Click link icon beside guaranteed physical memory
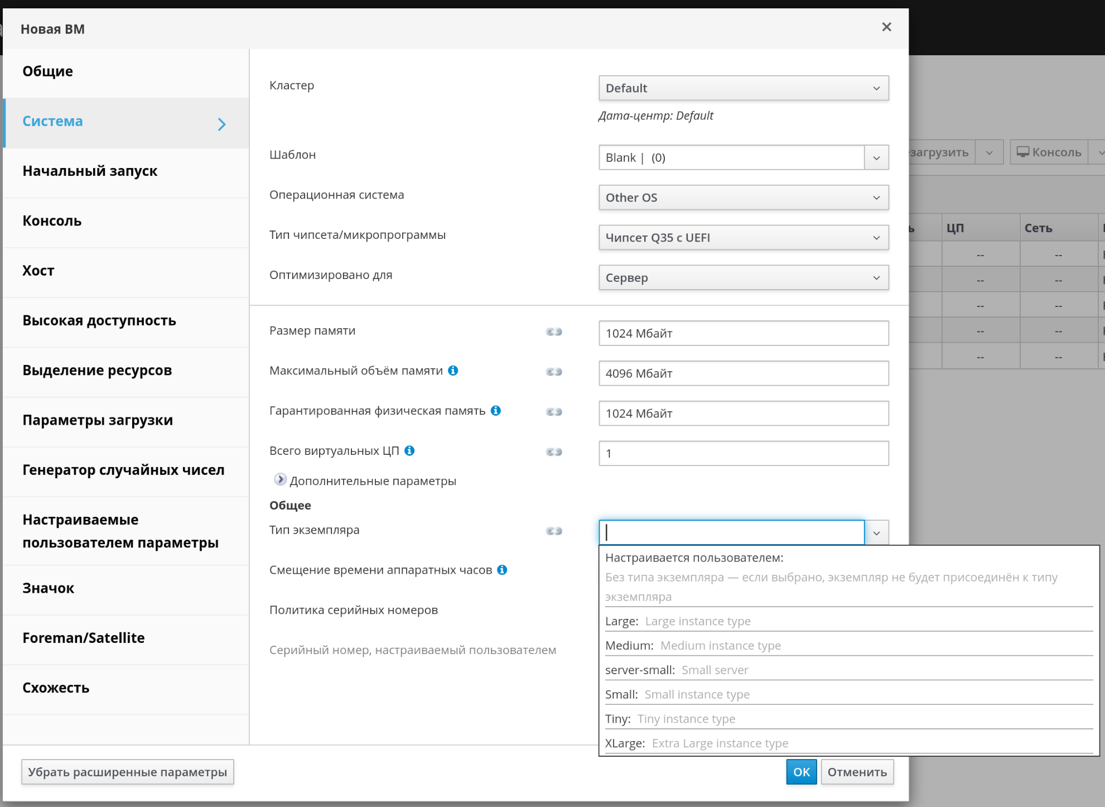The height and width of the screenshot is (807, 1105). (x=554, y=412)
